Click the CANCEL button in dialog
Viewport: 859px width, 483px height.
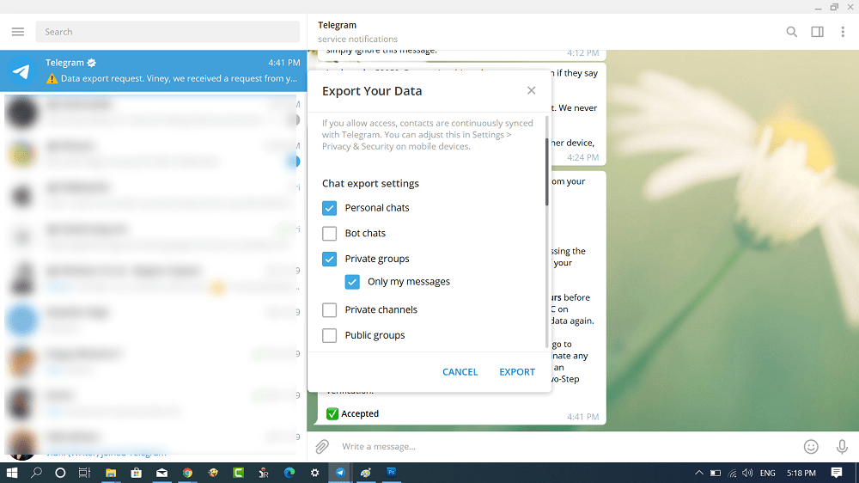pyautogui.click(x=460, y=372)
